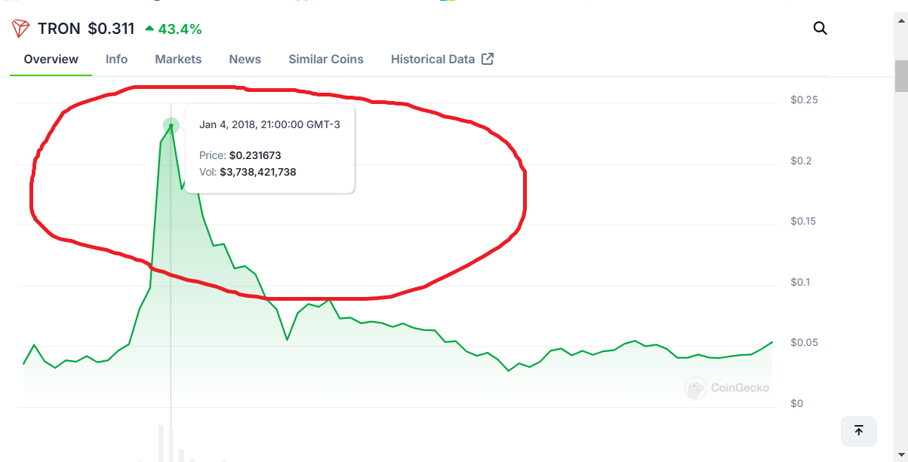Click the $0.231673 price in tooltip
Screen dimensions: 908x462
(255, 155)
